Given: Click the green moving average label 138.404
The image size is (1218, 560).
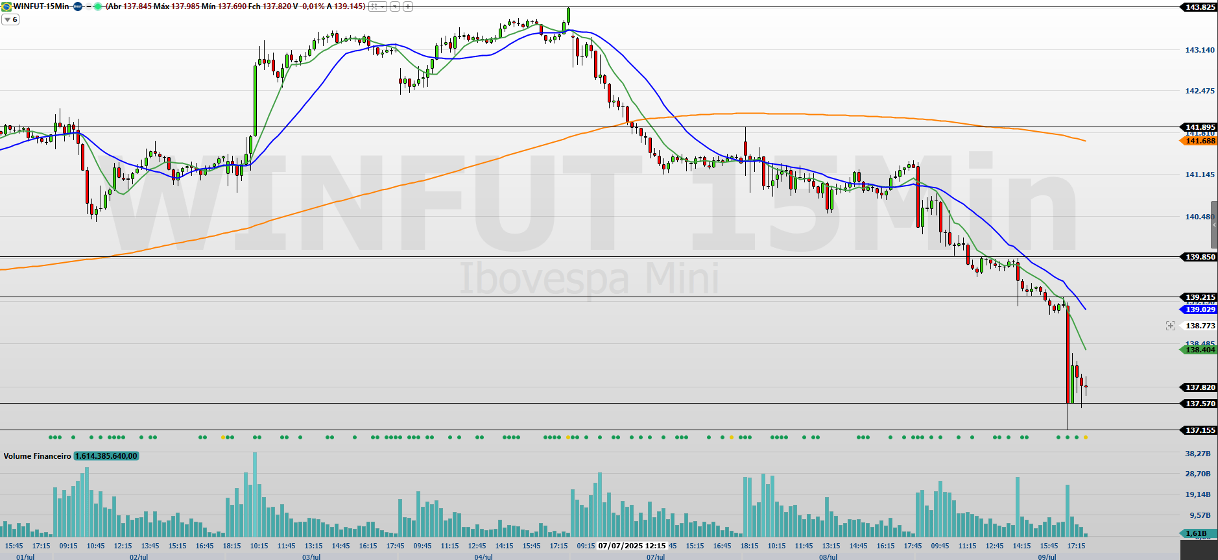Looking at the screenshot, I should [1199, 350].
